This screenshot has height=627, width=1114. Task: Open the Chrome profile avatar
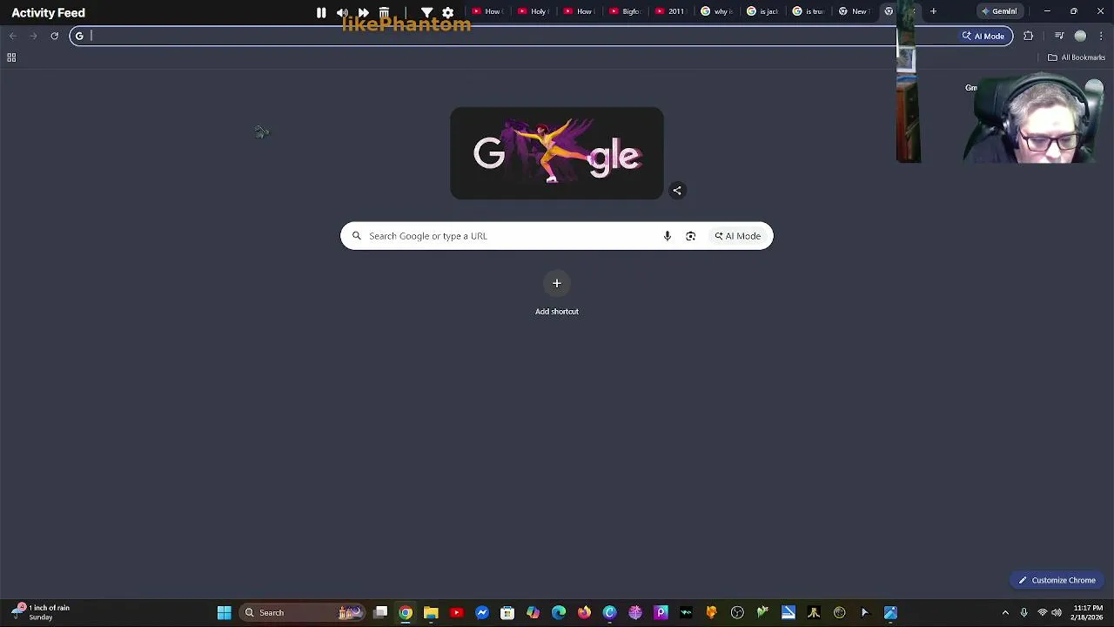[x=1080, y=36]
